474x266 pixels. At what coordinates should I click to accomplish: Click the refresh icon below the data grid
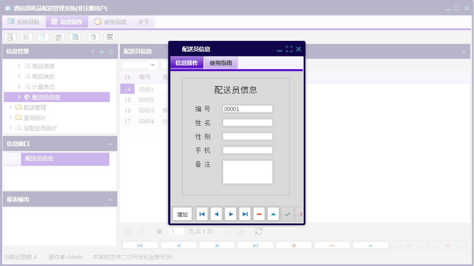coord(258,231)
